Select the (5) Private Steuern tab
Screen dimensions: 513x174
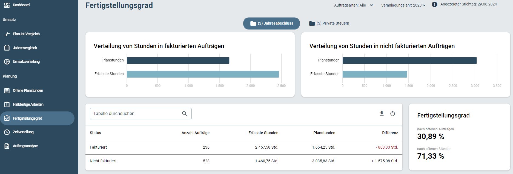click(x=329, y=23)
